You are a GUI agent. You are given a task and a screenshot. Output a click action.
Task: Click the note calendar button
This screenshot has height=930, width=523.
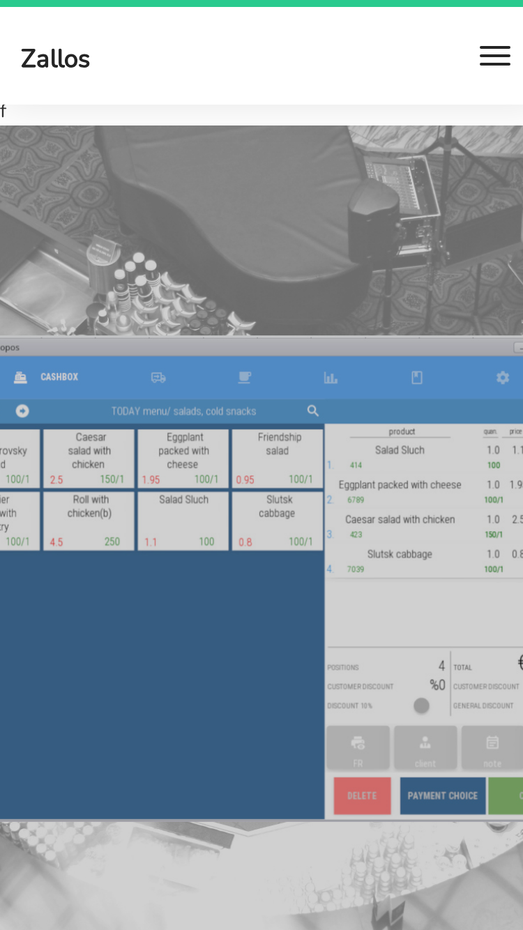[x=492, y=747]
